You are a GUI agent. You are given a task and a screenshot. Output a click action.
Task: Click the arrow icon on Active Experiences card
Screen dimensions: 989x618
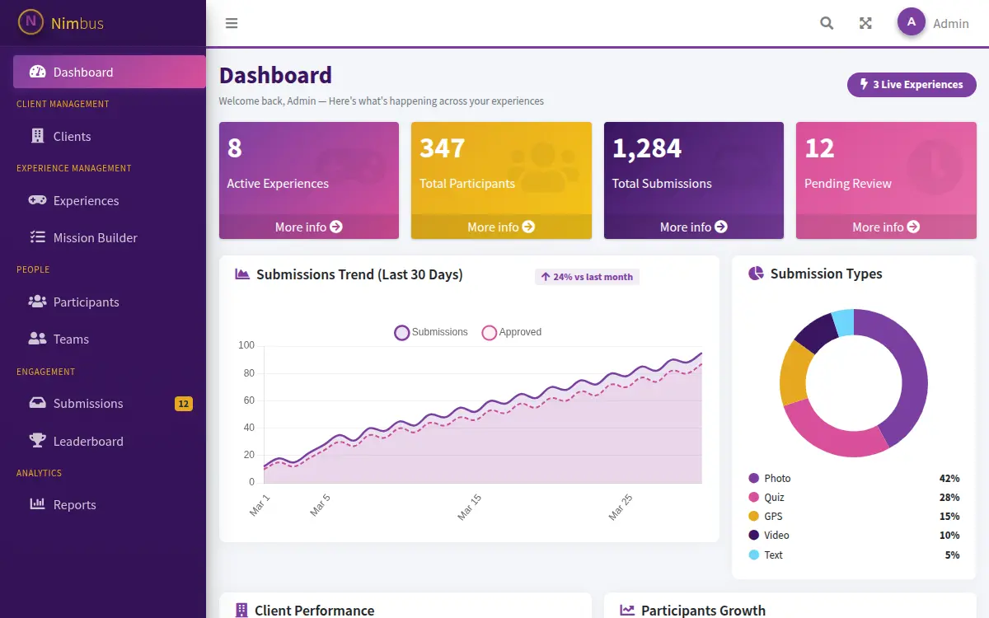pos(336,227)
